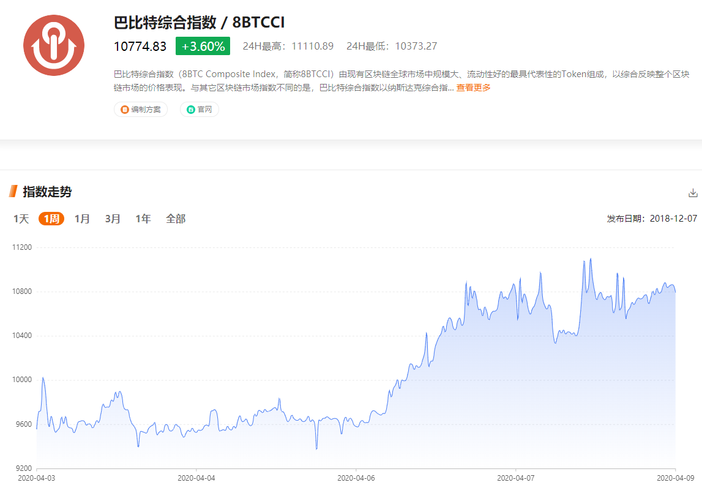
Task: Click the +3.60% green change badge
Action: [x=203, y=46]
